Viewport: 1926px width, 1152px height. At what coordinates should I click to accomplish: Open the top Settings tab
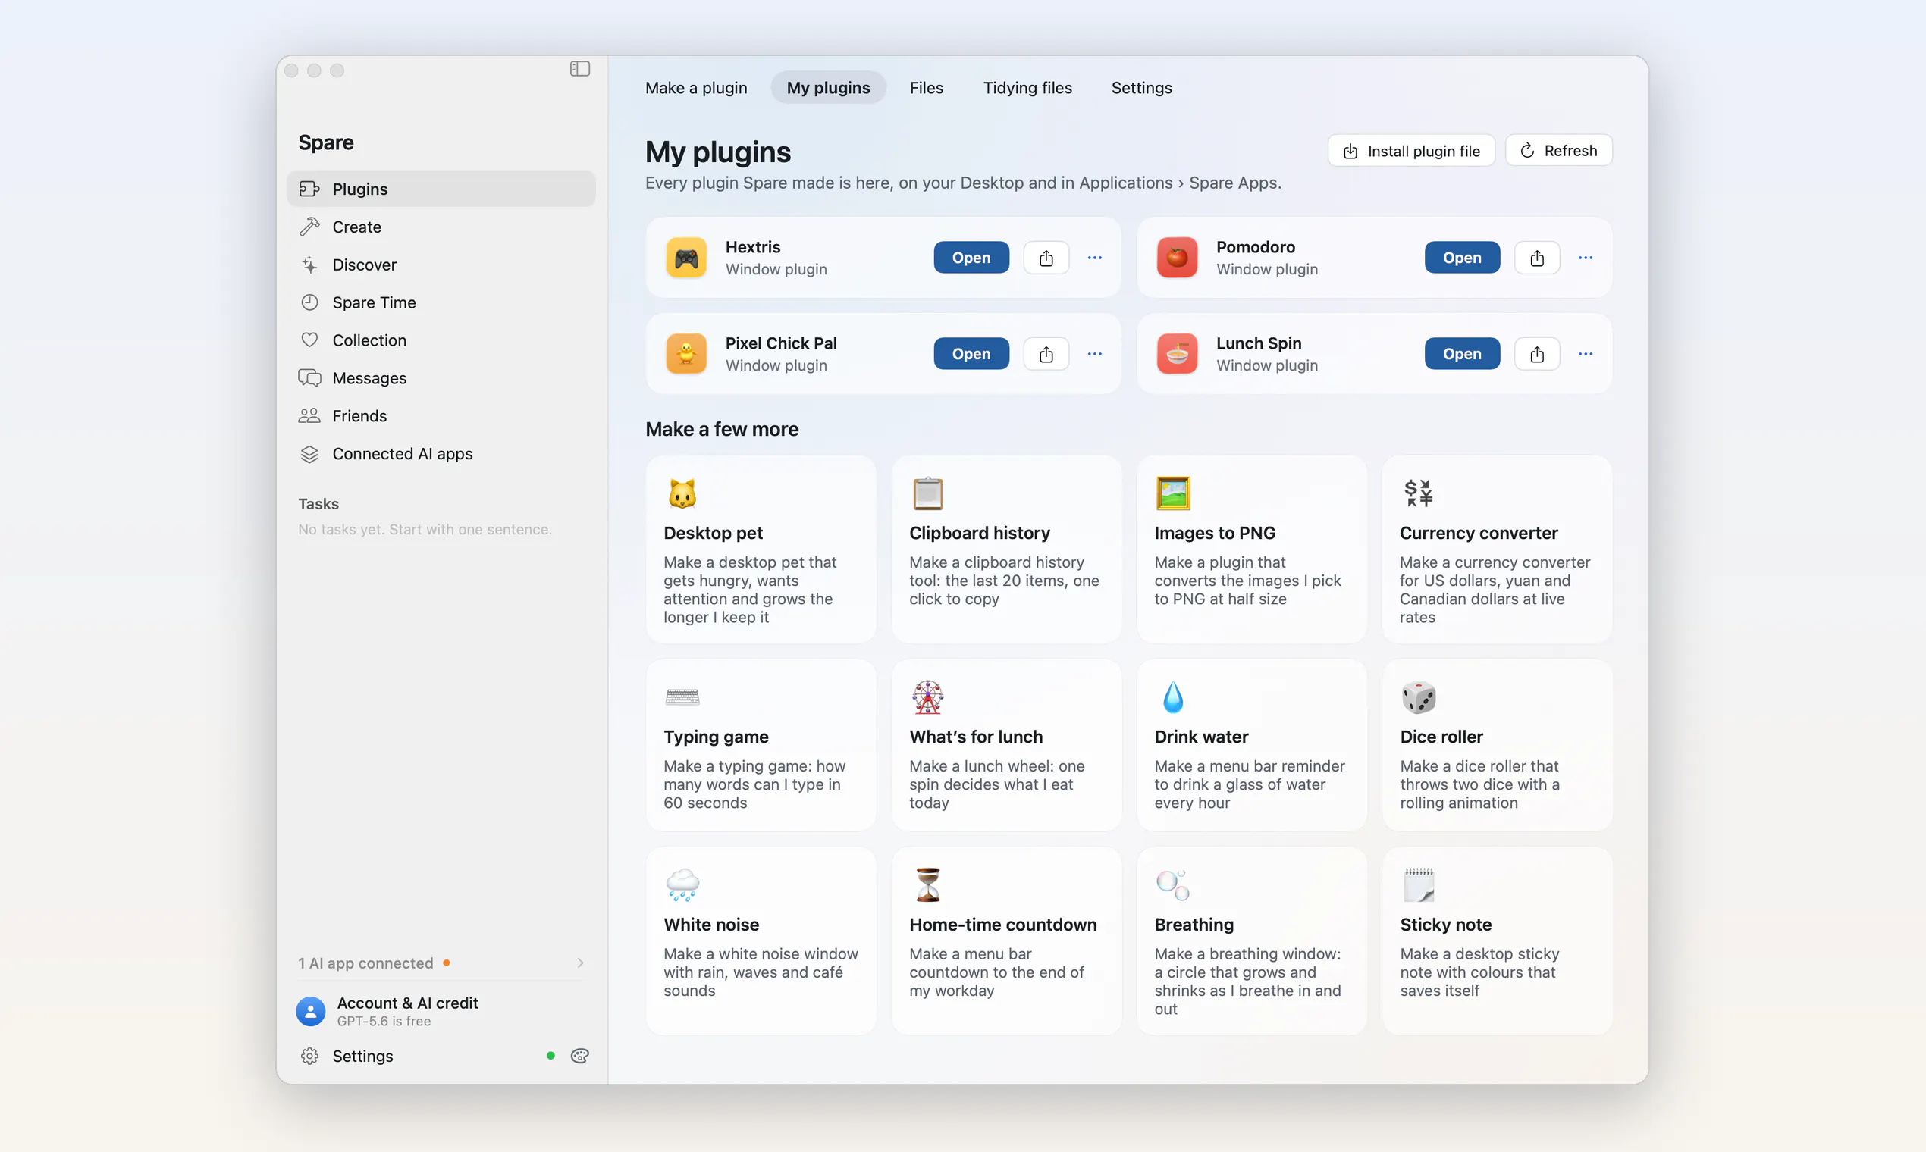[1141, 88]
